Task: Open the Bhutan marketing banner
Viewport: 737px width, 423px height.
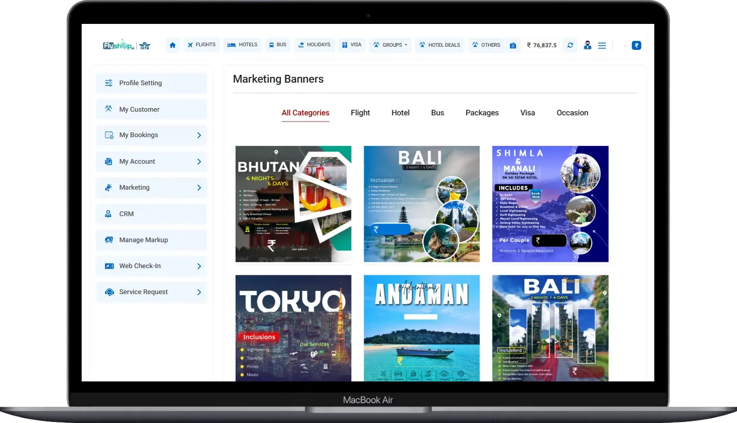Action: point(293,204)
